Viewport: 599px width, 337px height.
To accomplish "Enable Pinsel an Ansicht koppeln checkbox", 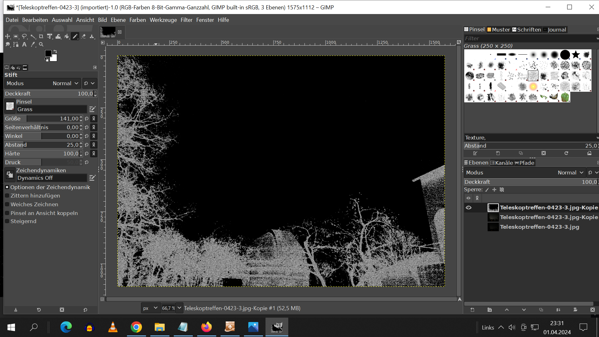I will pyautogui.click(x=7, y=213).
